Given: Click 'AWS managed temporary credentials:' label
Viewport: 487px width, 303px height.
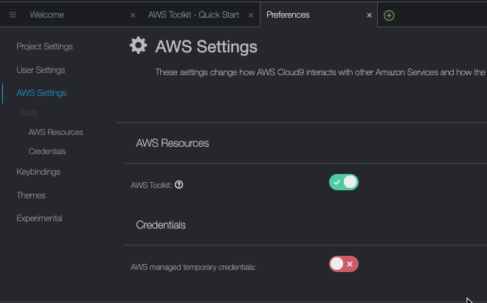Looking at the screenshot, I should 193,267.
